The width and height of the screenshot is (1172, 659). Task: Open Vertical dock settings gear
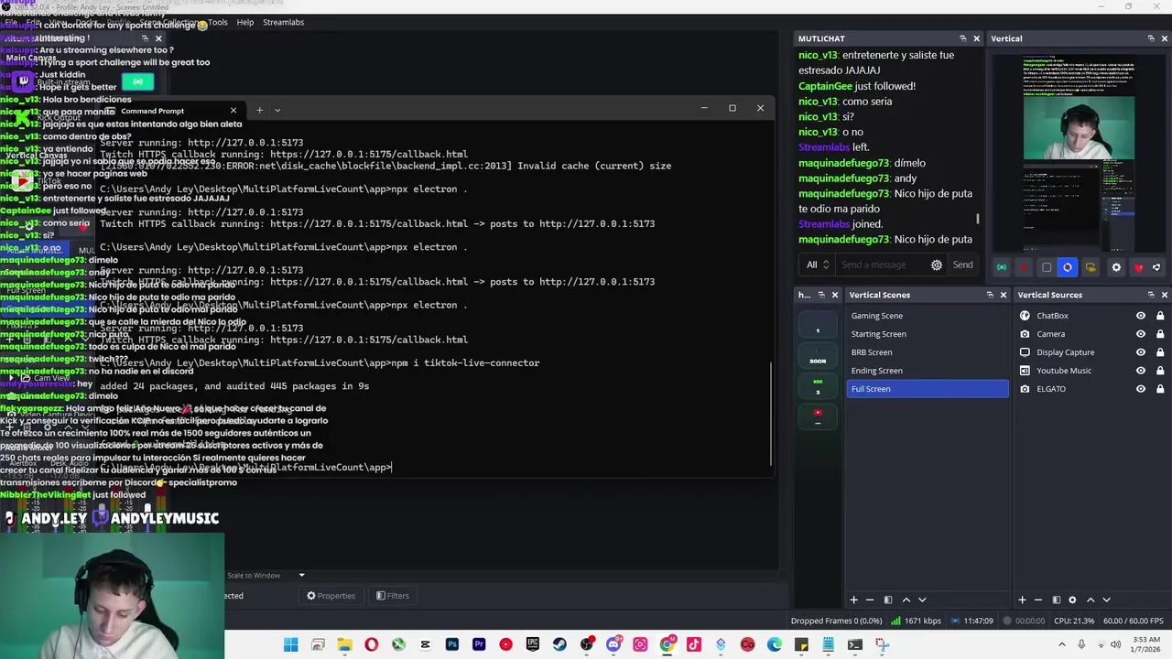1115,267
